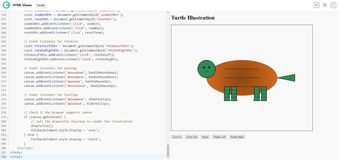Click the turtle's green triangular tail
Image resolution: width=339 pixels, height=160 pixels.
pos(288,78)
